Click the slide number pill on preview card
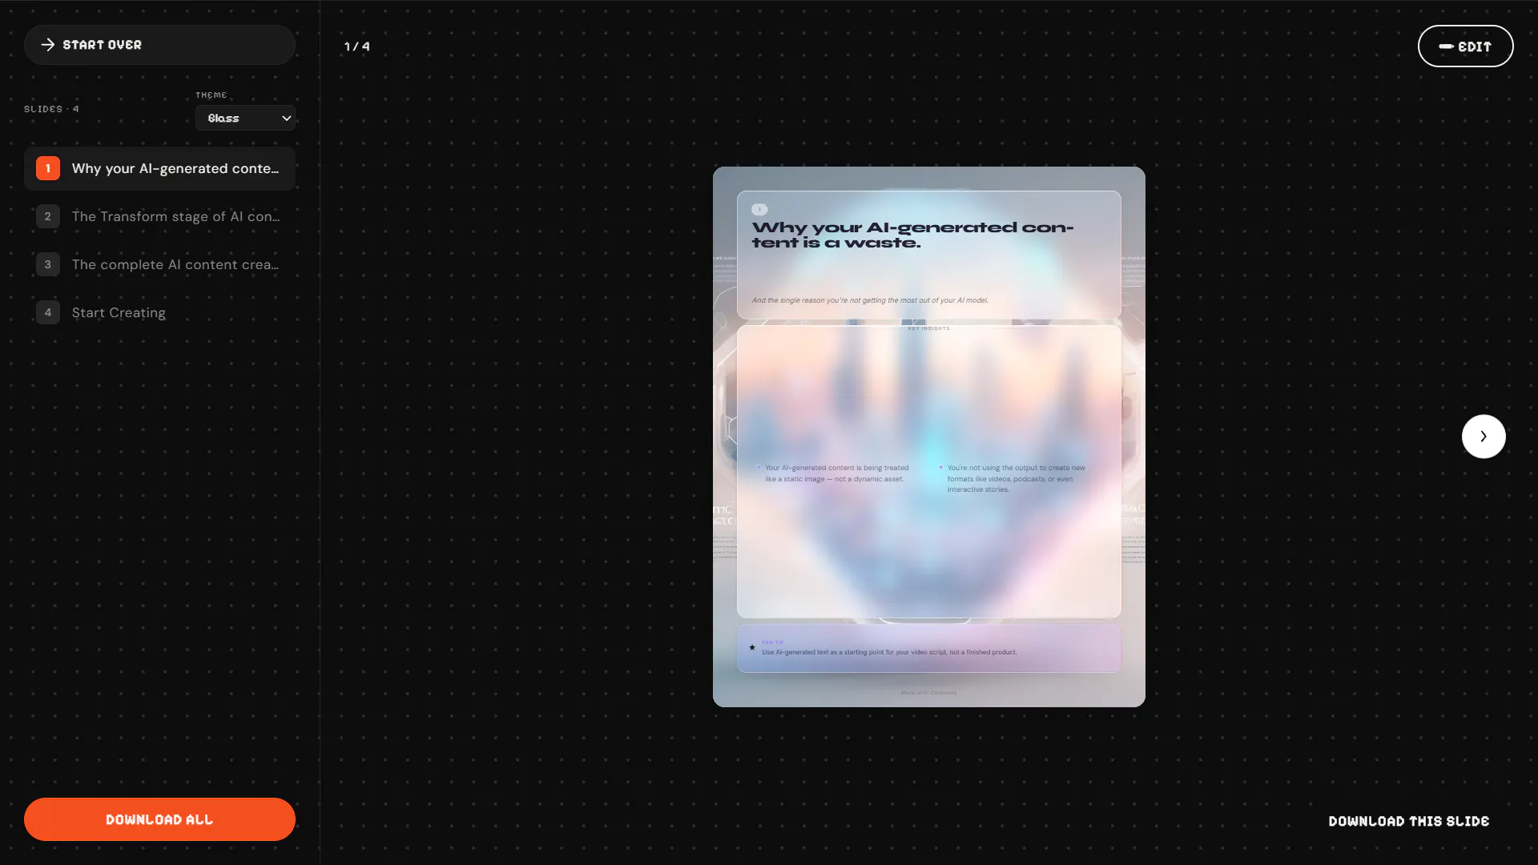Screen dimensions: 1538x865 point(759,209)
